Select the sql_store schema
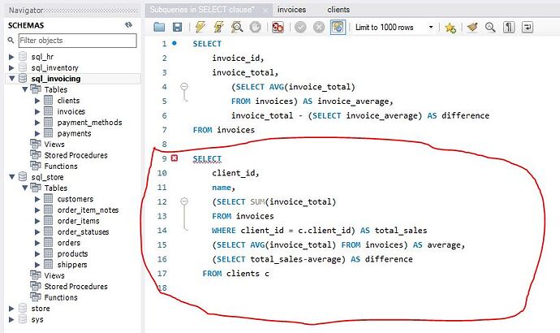 (47, 177)
